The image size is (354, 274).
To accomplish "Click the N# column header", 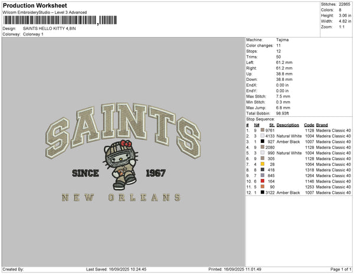I will tap(257, 125).
